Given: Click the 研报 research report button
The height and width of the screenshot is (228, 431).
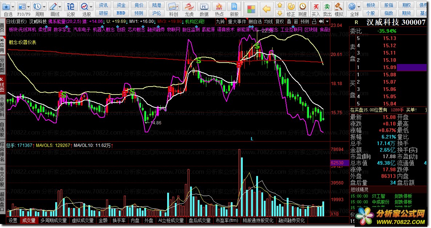Looking at the screenshot, I should click(x=103, y=13).
